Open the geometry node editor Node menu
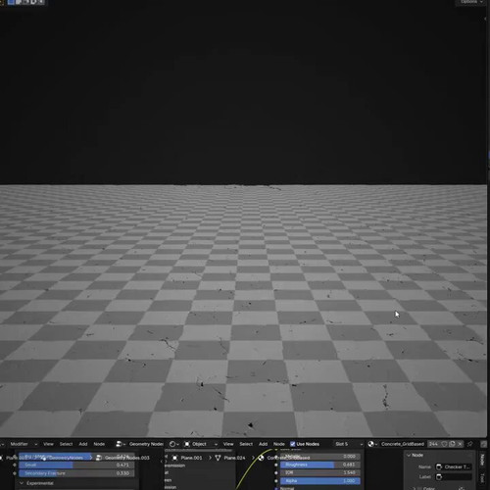This screenshot has width=490, height=490. (99, 444)
